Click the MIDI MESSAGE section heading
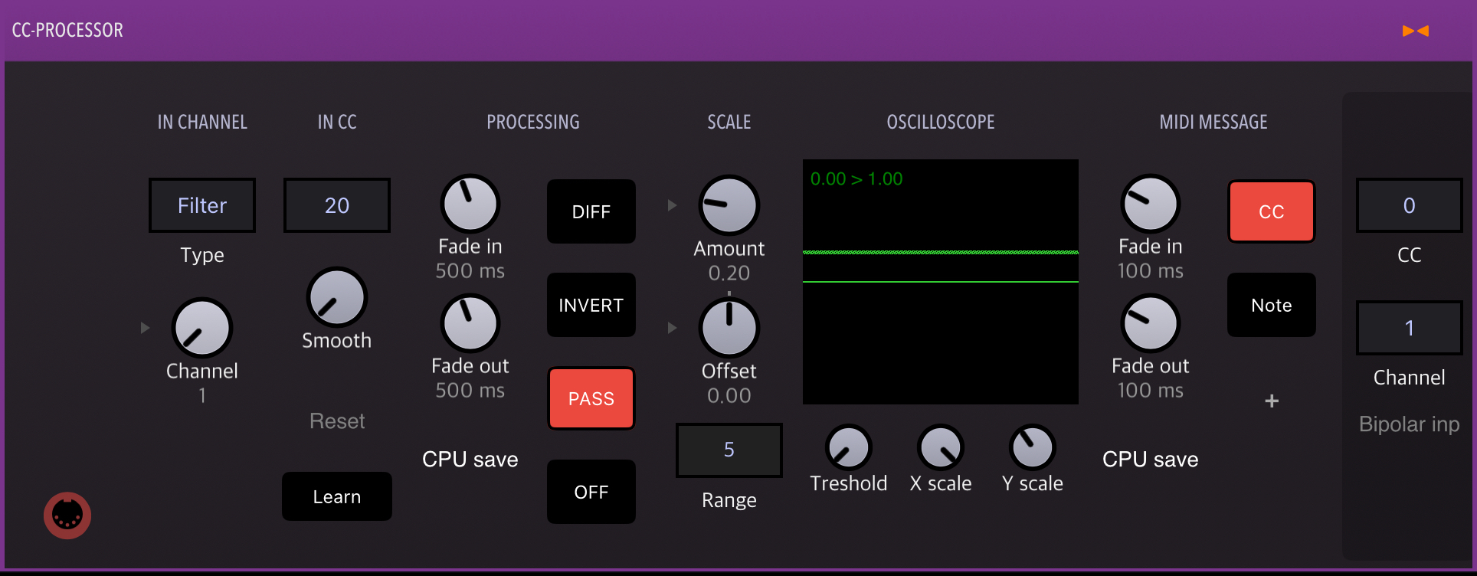Viewport: 1477px width, 576px height. [x=1213, y=123]
